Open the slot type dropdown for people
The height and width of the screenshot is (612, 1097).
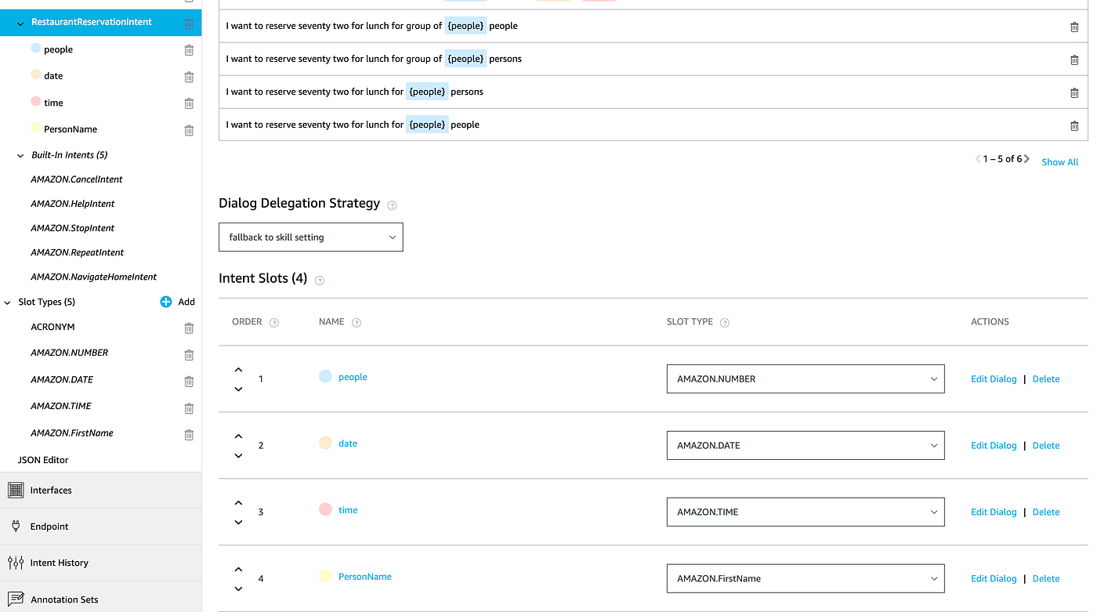tap(806, 378)
